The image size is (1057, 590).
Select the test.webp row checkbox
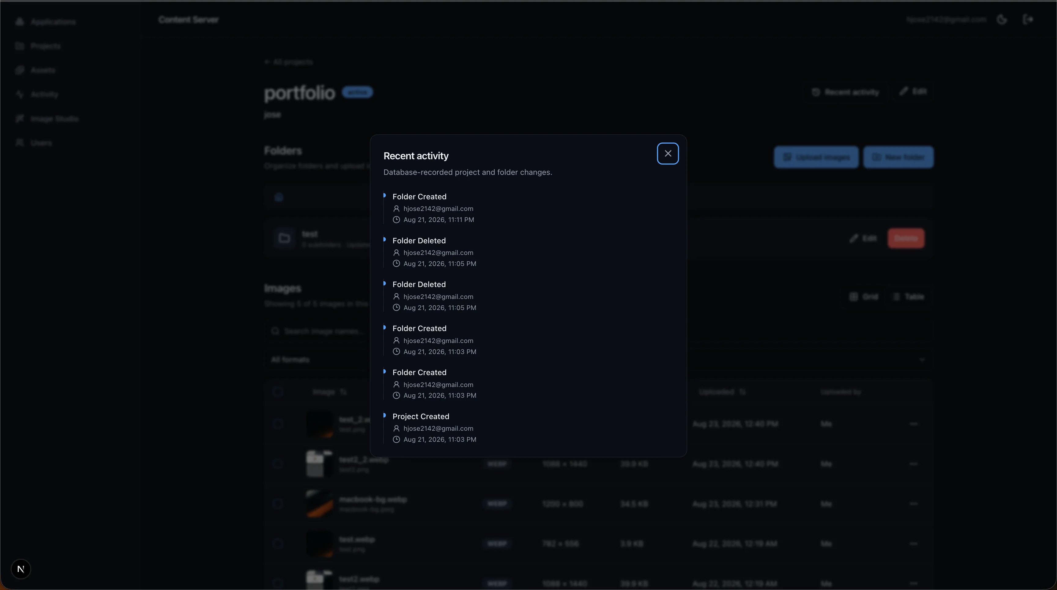coord(278,543)
